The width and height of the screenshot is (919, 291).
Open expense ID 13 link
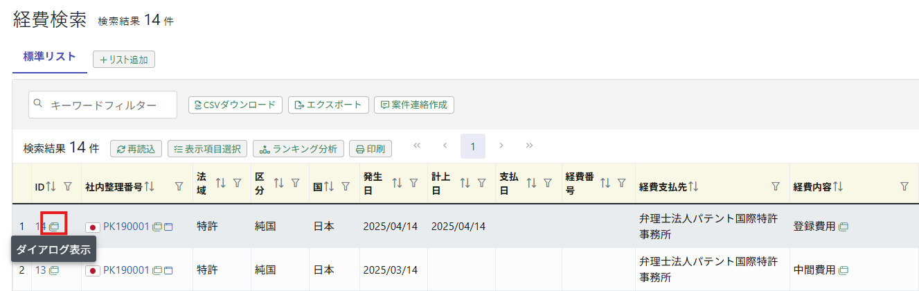pyautogui.click(x=41, y=270)
